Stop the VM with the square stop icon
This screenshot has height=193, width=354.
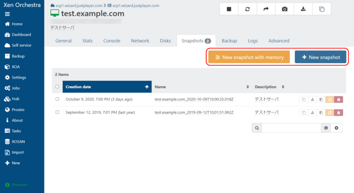tap(229, 9)
